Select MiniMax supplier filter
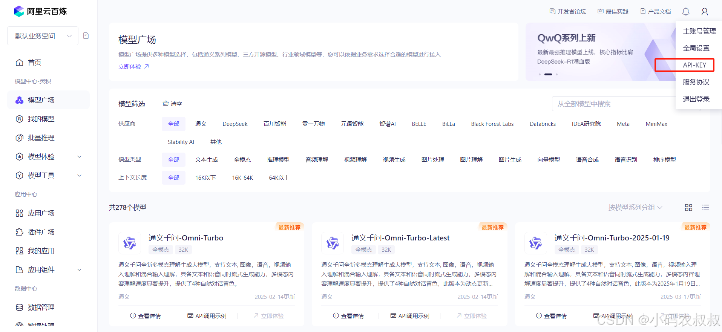The image size is (722, 332). (656, 124)
